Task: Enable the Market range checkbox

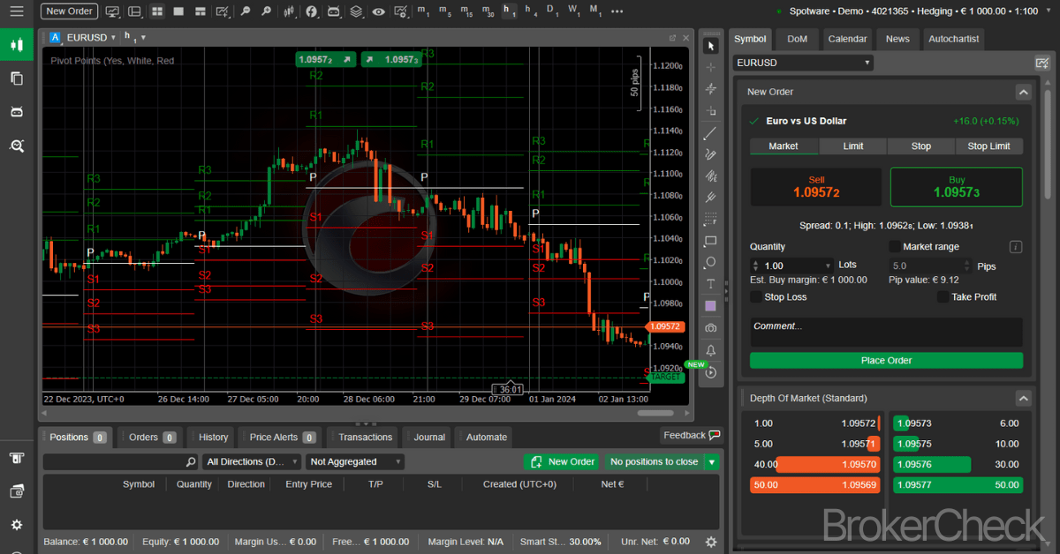Action: tap(895, 247)
